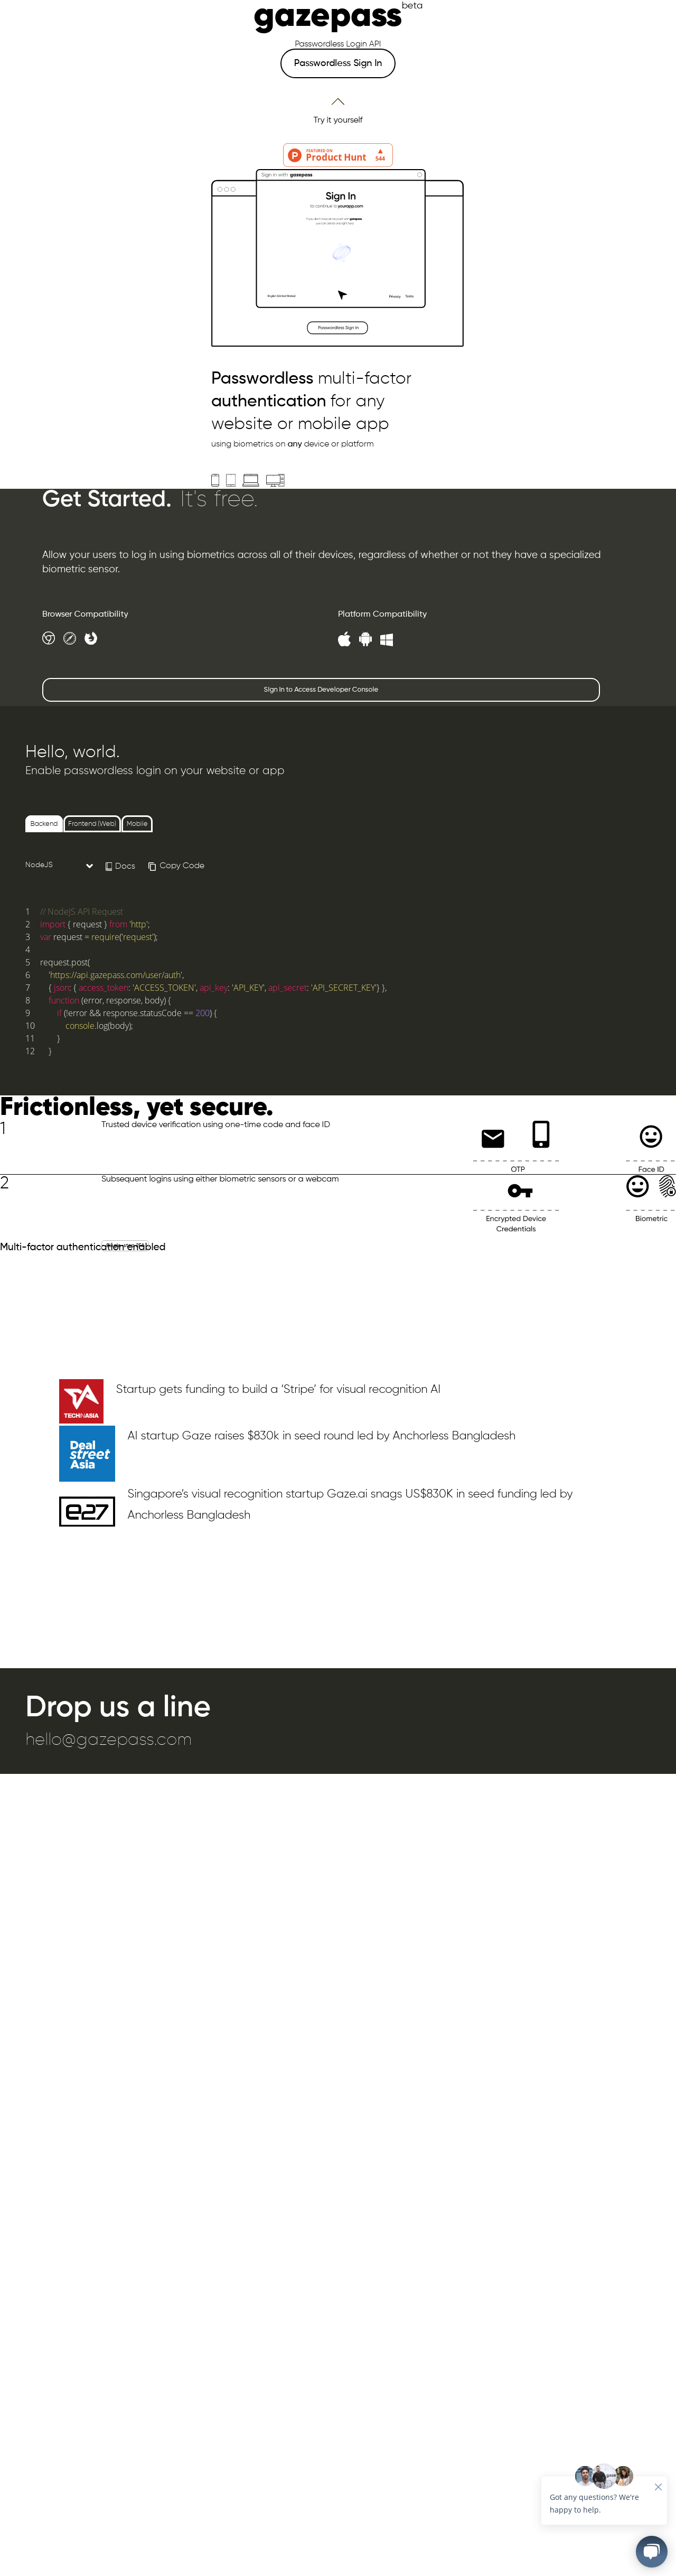Open the Docs link
676x2576 pixels.
click(x=120, y=866)
